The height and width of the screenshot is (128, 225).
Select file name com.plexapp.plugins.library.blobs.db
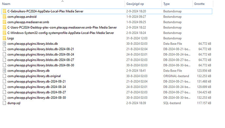(33, 44)
